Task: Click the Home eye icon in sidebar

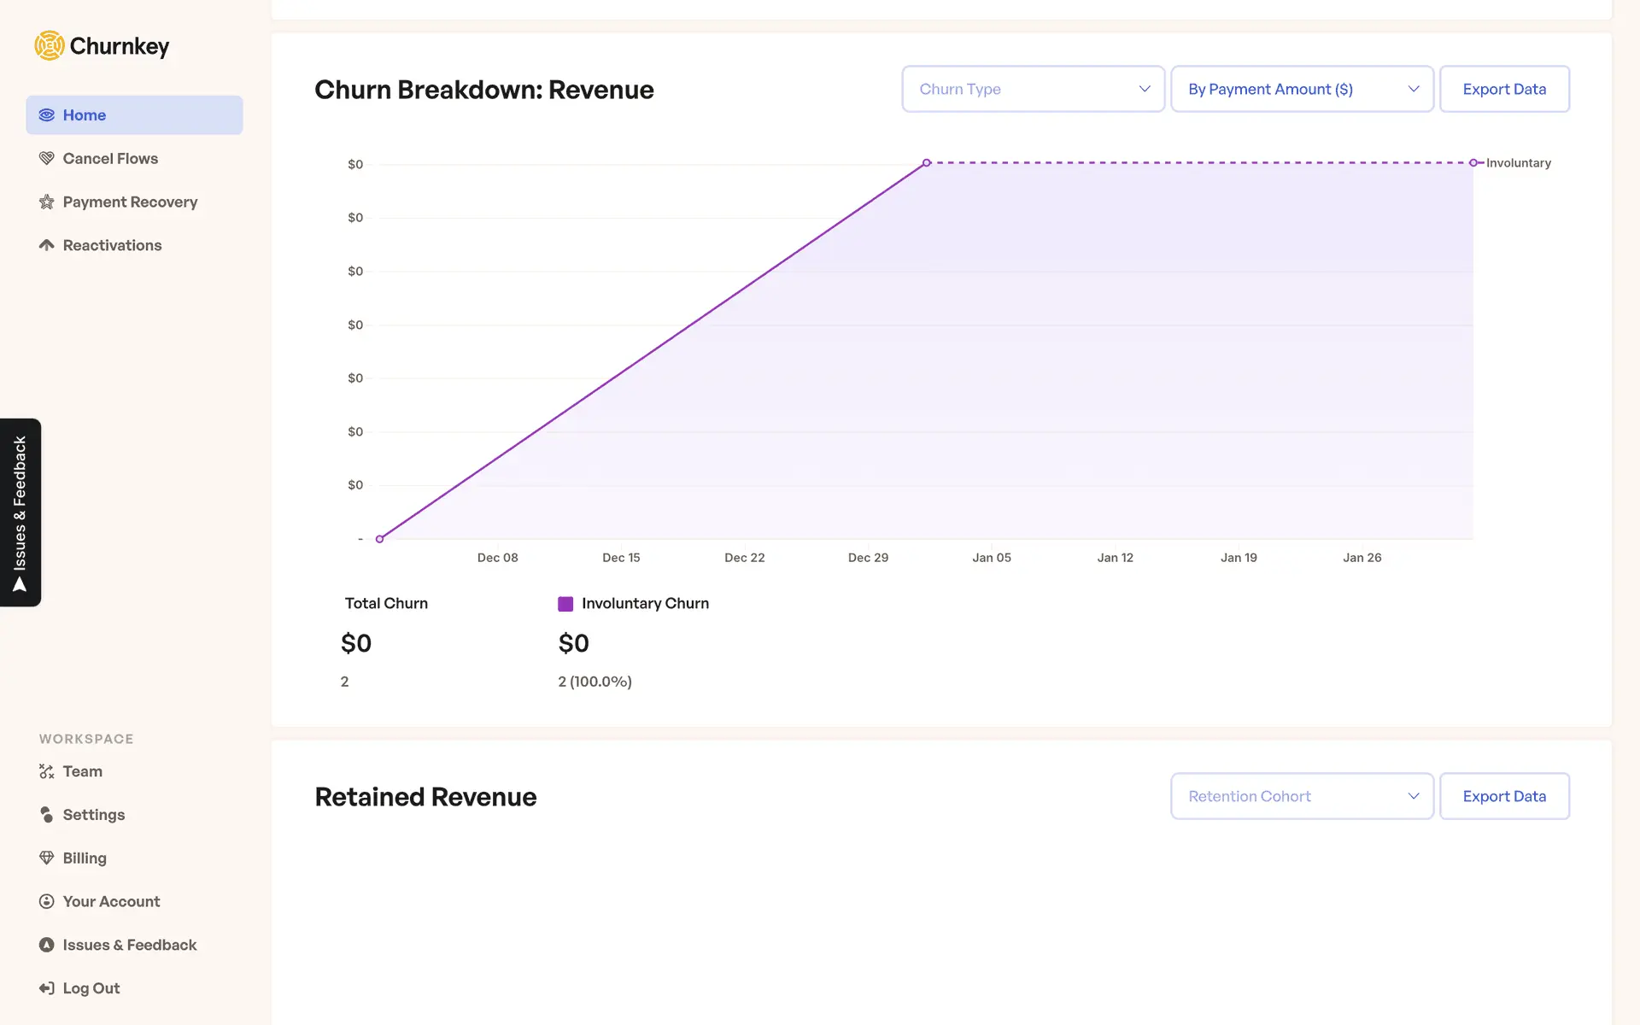Action: [47, 115]
